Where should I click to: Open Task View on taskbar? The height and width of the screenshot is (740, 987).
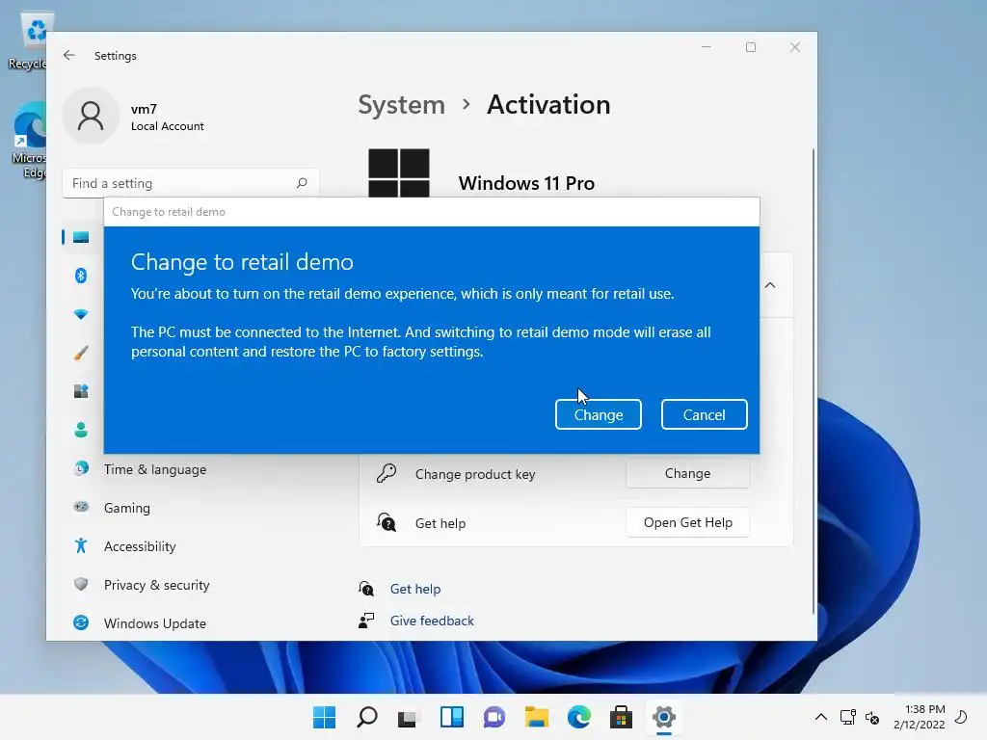click(x=409, y=717)
